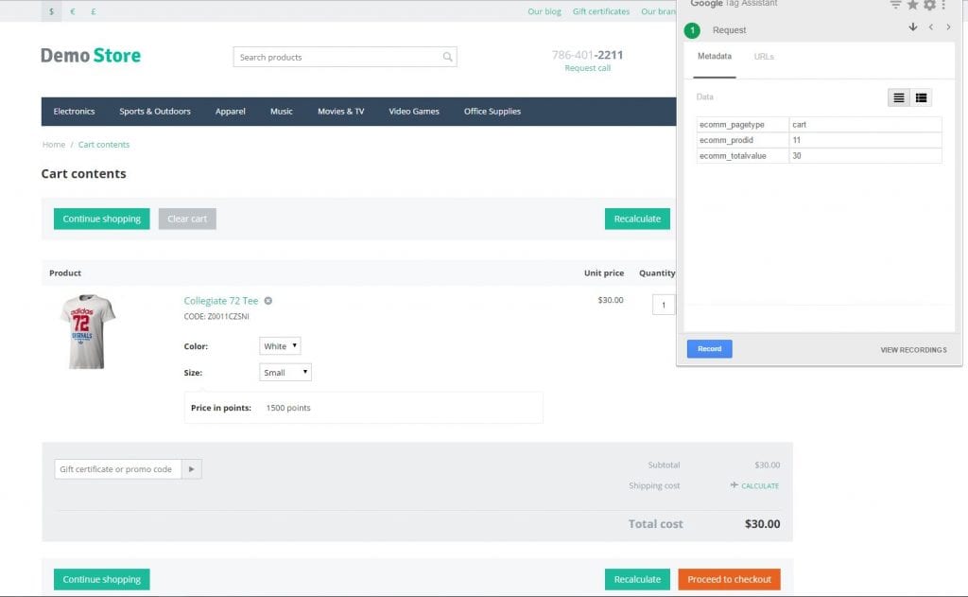The width and height of the screenshot is (968, 597).
Task: Open the filter icon in Tag Assistant
Action: [895, 5]
